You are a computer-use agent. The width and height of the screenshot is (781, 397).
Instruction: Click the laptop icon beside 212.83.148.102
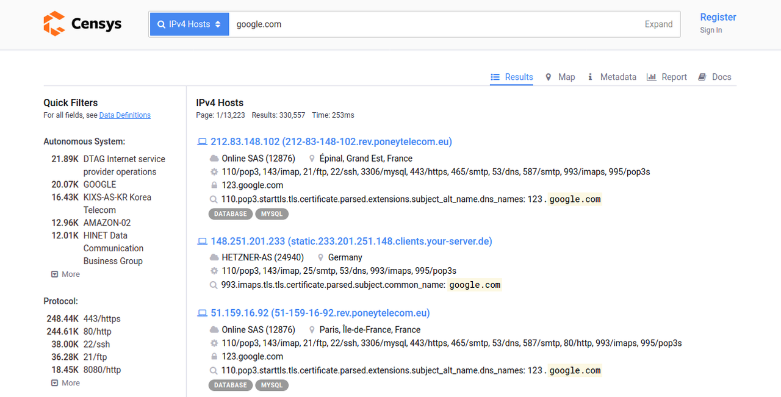pos(202,142)
